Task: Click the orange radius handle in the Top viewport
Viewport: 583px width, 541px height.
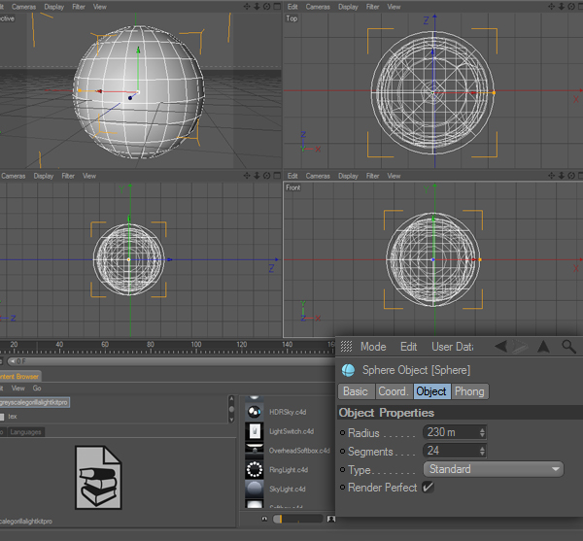Action: pyautogui.click(x=494, y=92)
